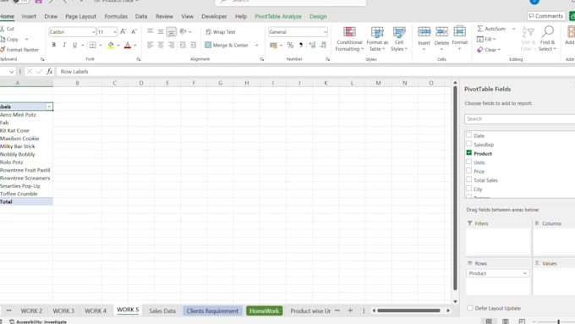This screenshot has width=575, height=324.
Task: Click the zoom slider handle
Action: 558,321
